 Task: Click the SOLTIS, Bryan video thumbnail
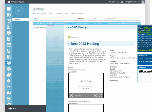[86, 83]
